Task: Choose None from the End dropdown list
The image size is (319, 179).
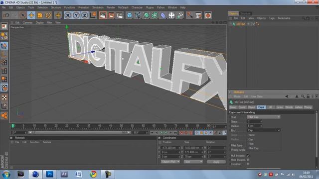Action: click(251, 135)
